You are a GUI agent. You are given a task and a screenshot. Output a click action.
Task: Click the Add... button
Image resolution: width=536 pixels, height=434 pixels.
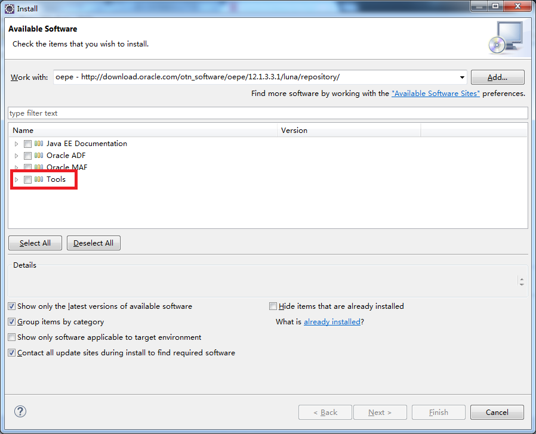coord(497,77)
